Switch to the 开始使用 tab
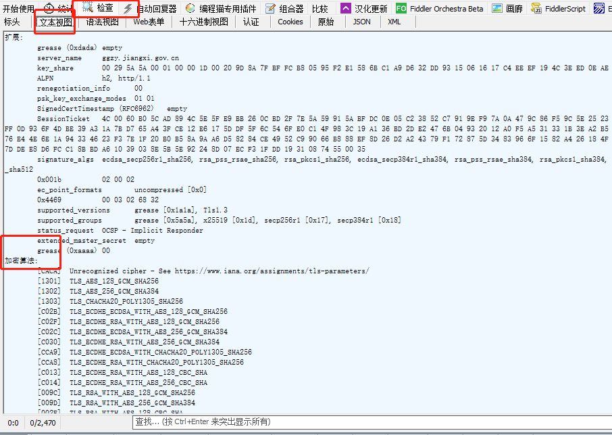Image resolution: width=612 pixels, height=435 pixels. [x=18, y=9]
